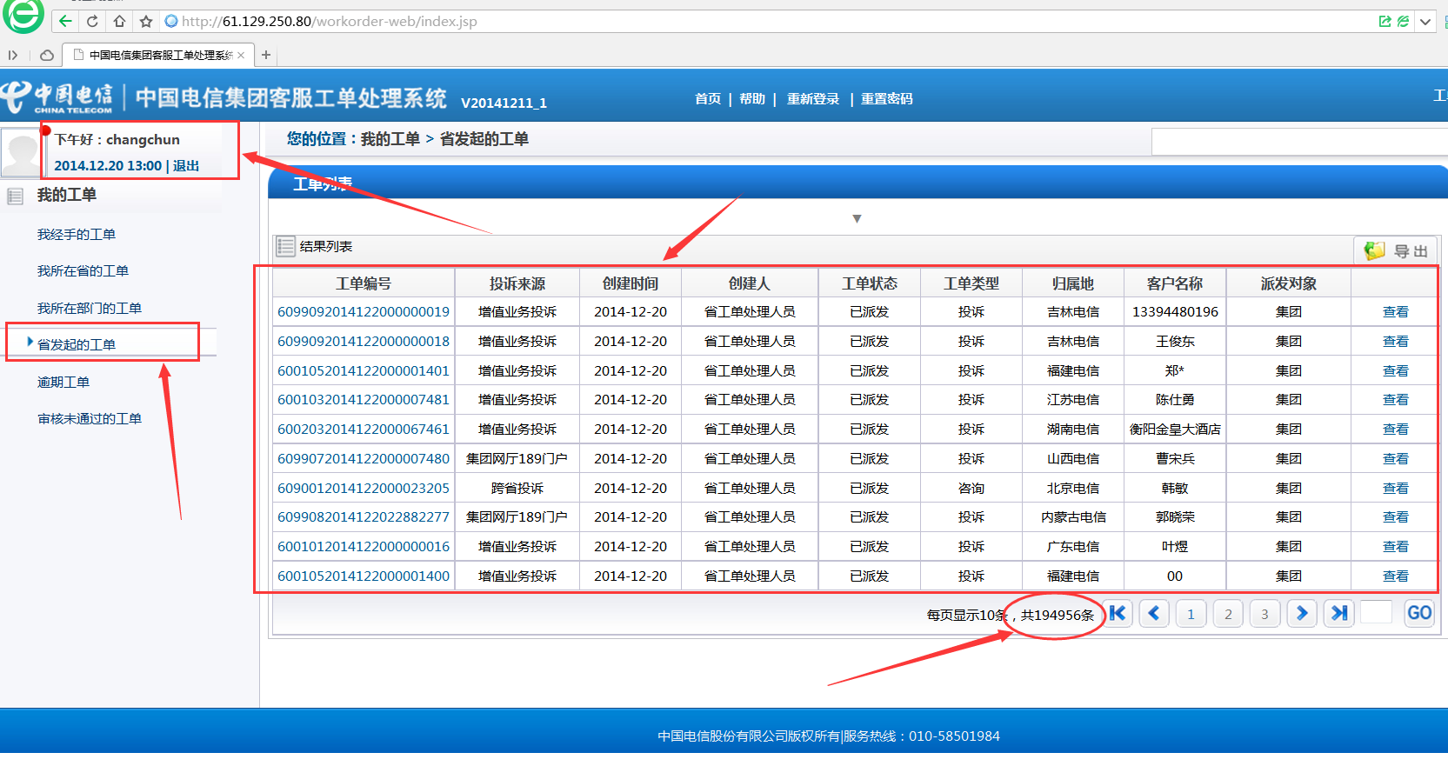
Task: Open work order 609909201412200000​0018
Action: coord(364,341)
